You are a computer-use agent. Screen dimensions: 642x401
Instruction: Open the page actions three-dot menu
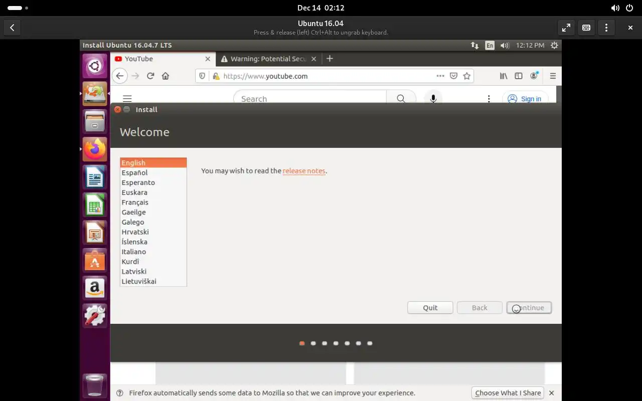coord(440,76)
